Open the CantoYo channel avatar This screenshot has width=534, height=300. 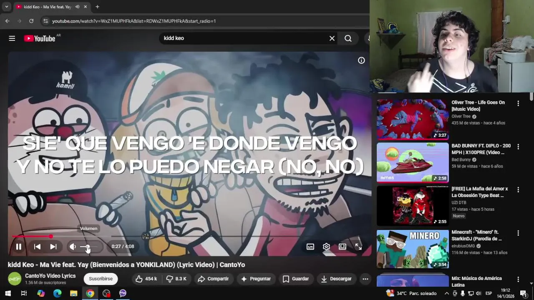tap(15, 279)
